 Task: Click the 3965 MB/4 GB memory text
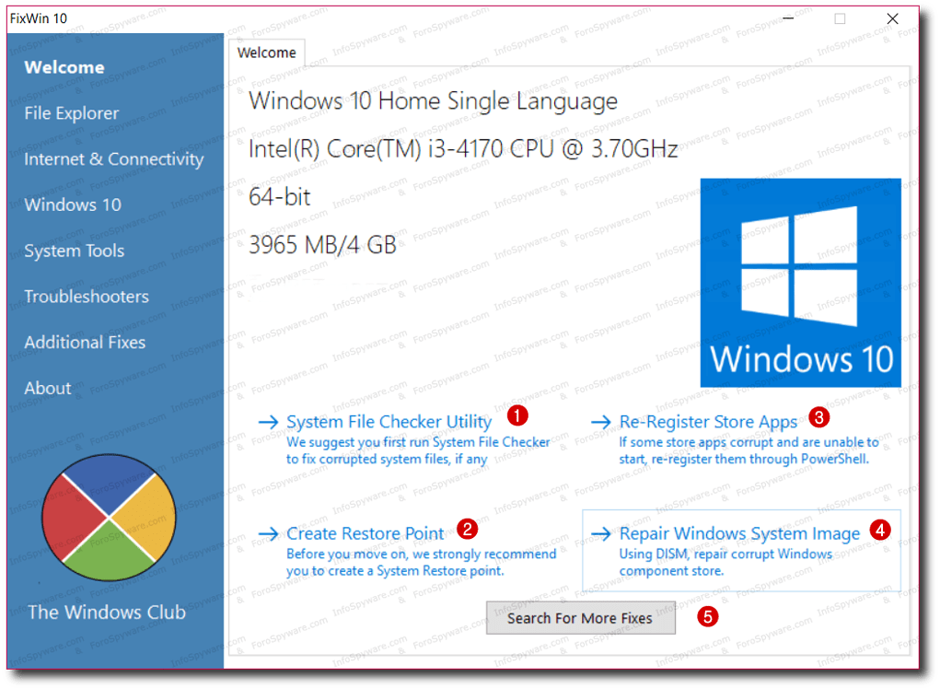tap(322, 245)
